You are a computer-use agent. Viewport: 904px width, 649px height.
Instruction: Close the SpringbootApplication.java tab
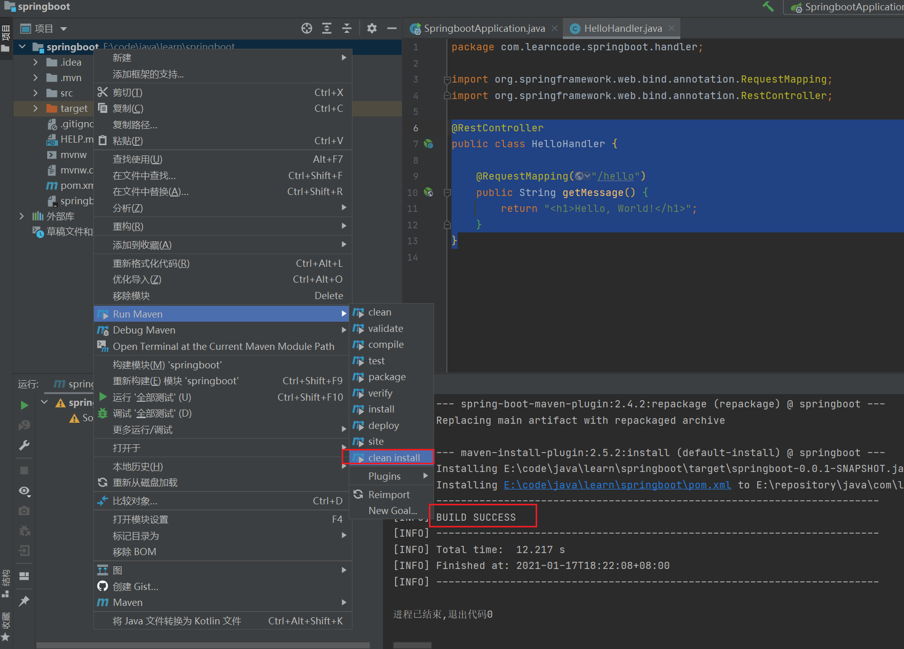pyautogui.click(x=555, y=28)
